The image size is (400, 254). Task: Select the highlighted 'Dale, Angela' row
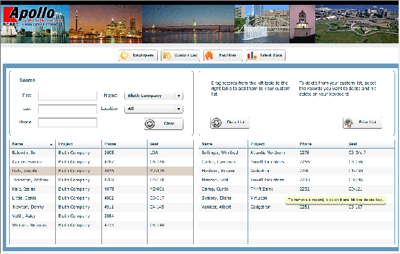coord(101,171)
